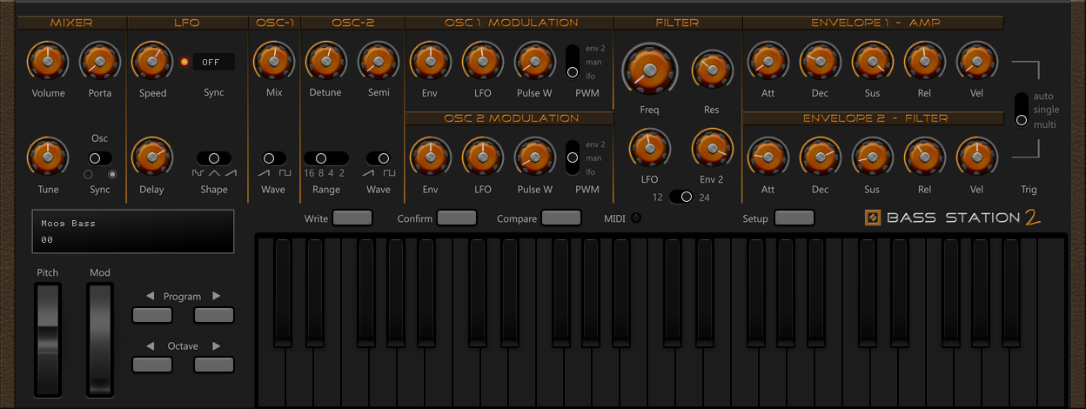Click the Confirm button
The image size is (1086, 409).
tap(457, 218)
